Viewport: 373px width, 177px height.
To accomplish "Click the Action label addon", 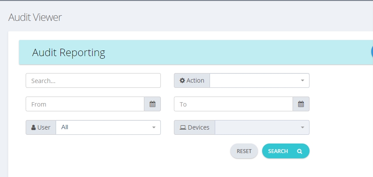I will pyautogui.click(x=192, y=80).
